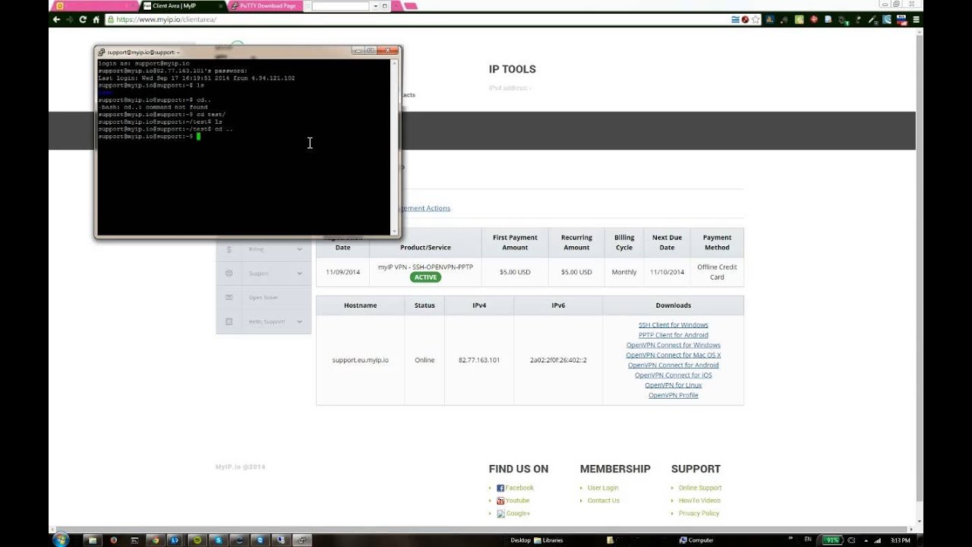972x547 pixels.
Task: Click Facebook icon in footer
Action: 500,488
